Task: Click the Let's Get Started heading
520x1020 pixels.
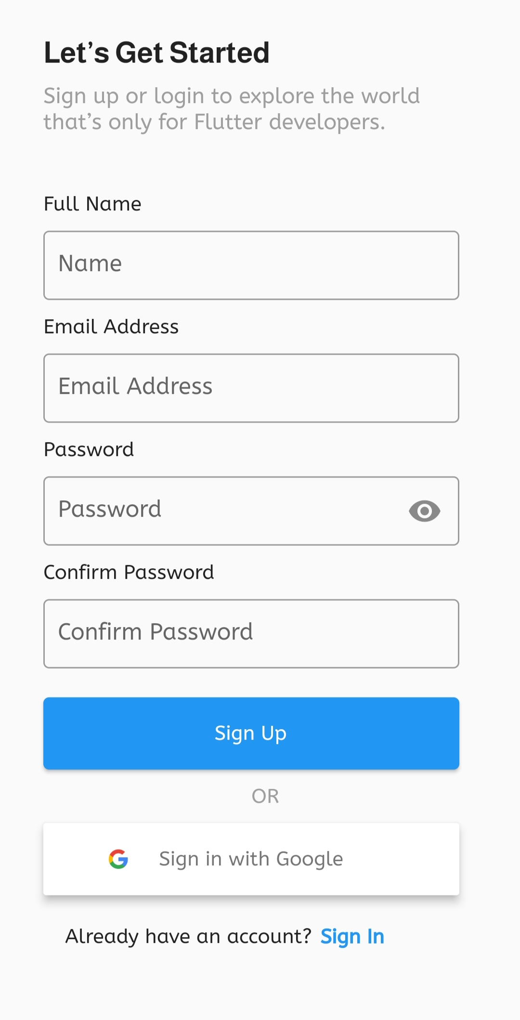Action: [156, 52]
